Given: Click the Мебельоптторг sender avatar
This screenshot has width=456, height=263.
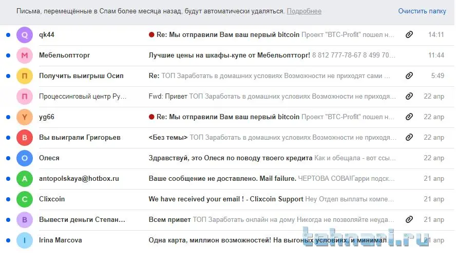Looking at the screenshot, I should coord(25,55).
